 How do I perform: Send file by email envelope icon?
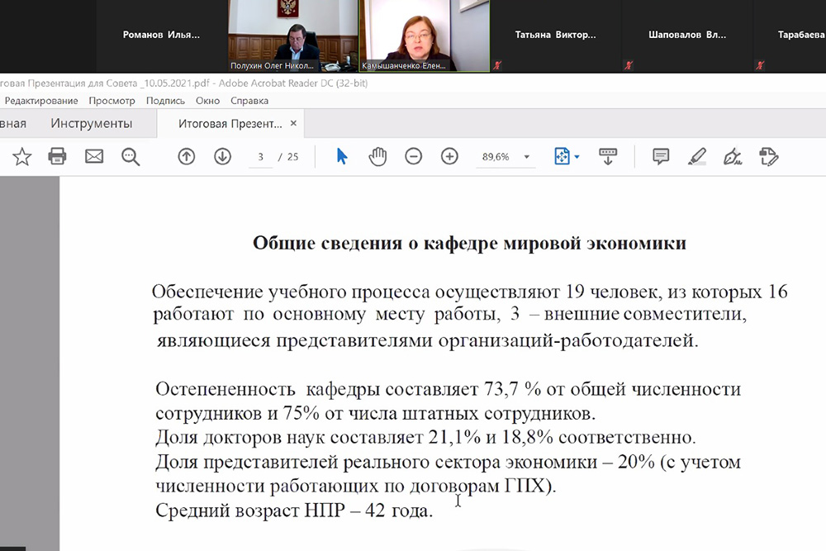click(x=94, y=156)
